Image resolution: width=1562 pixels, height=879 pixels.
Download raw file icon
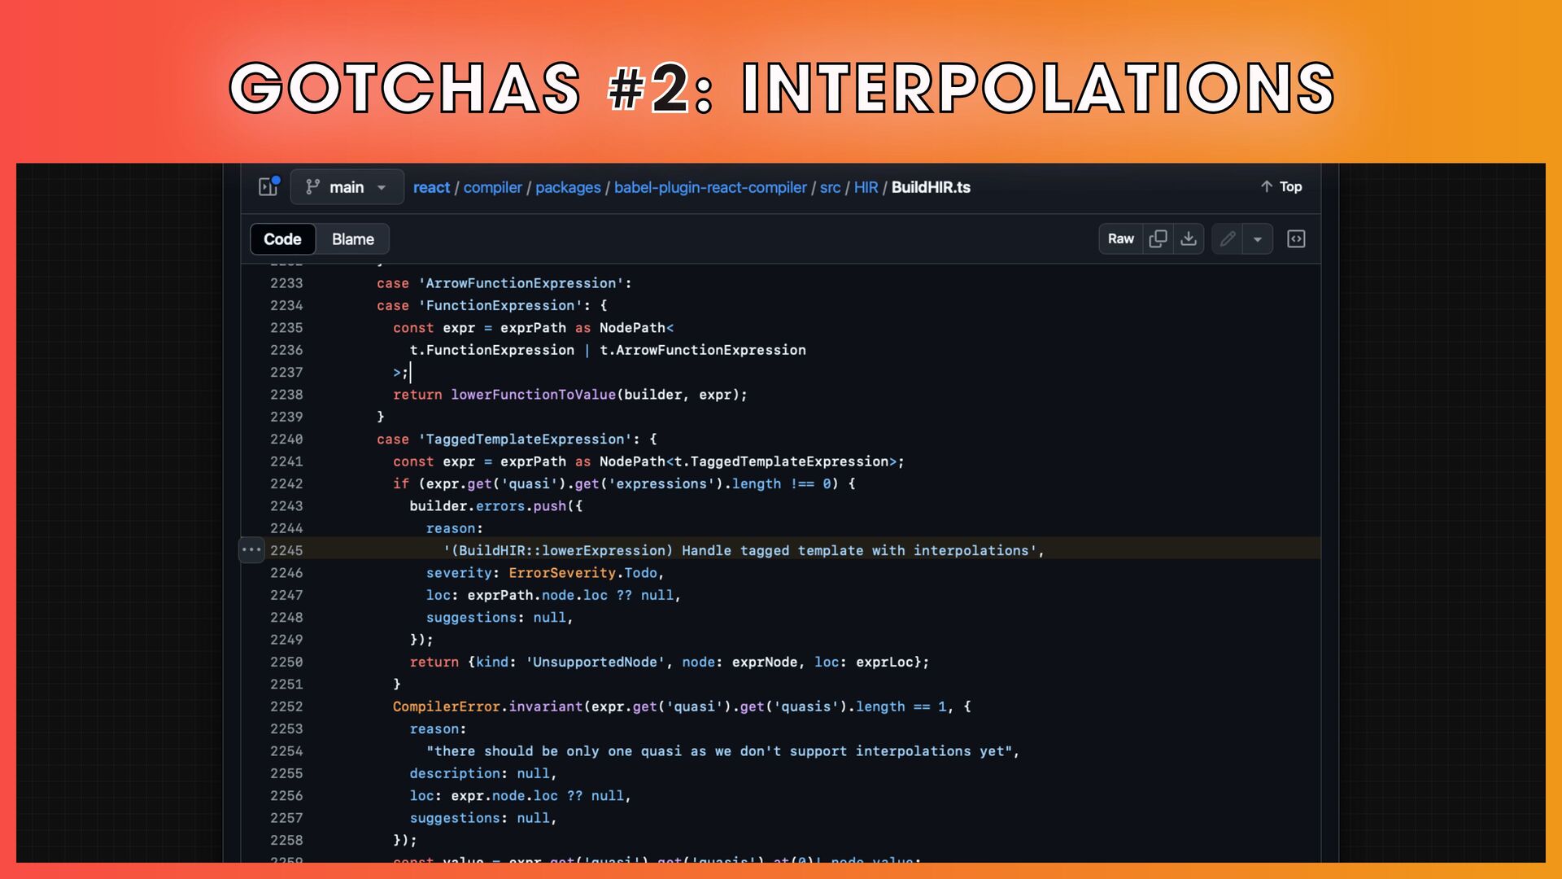[1189, 238]
